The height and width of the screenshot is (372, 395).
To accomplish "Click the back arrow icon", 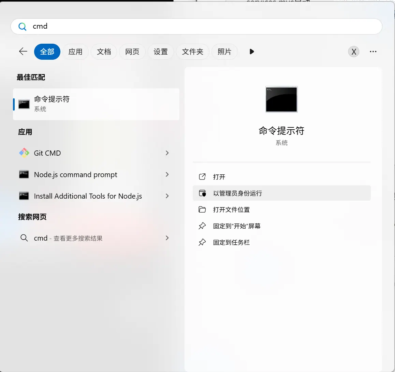I will (23, 52).
